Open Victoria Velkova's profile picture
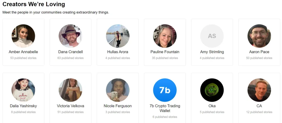The height and width of the screenshot is (123, 282). point(70,90)
